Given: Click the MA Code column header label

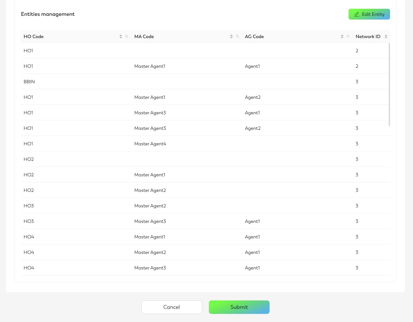Looking at the screenshot, I should point(144,36).
